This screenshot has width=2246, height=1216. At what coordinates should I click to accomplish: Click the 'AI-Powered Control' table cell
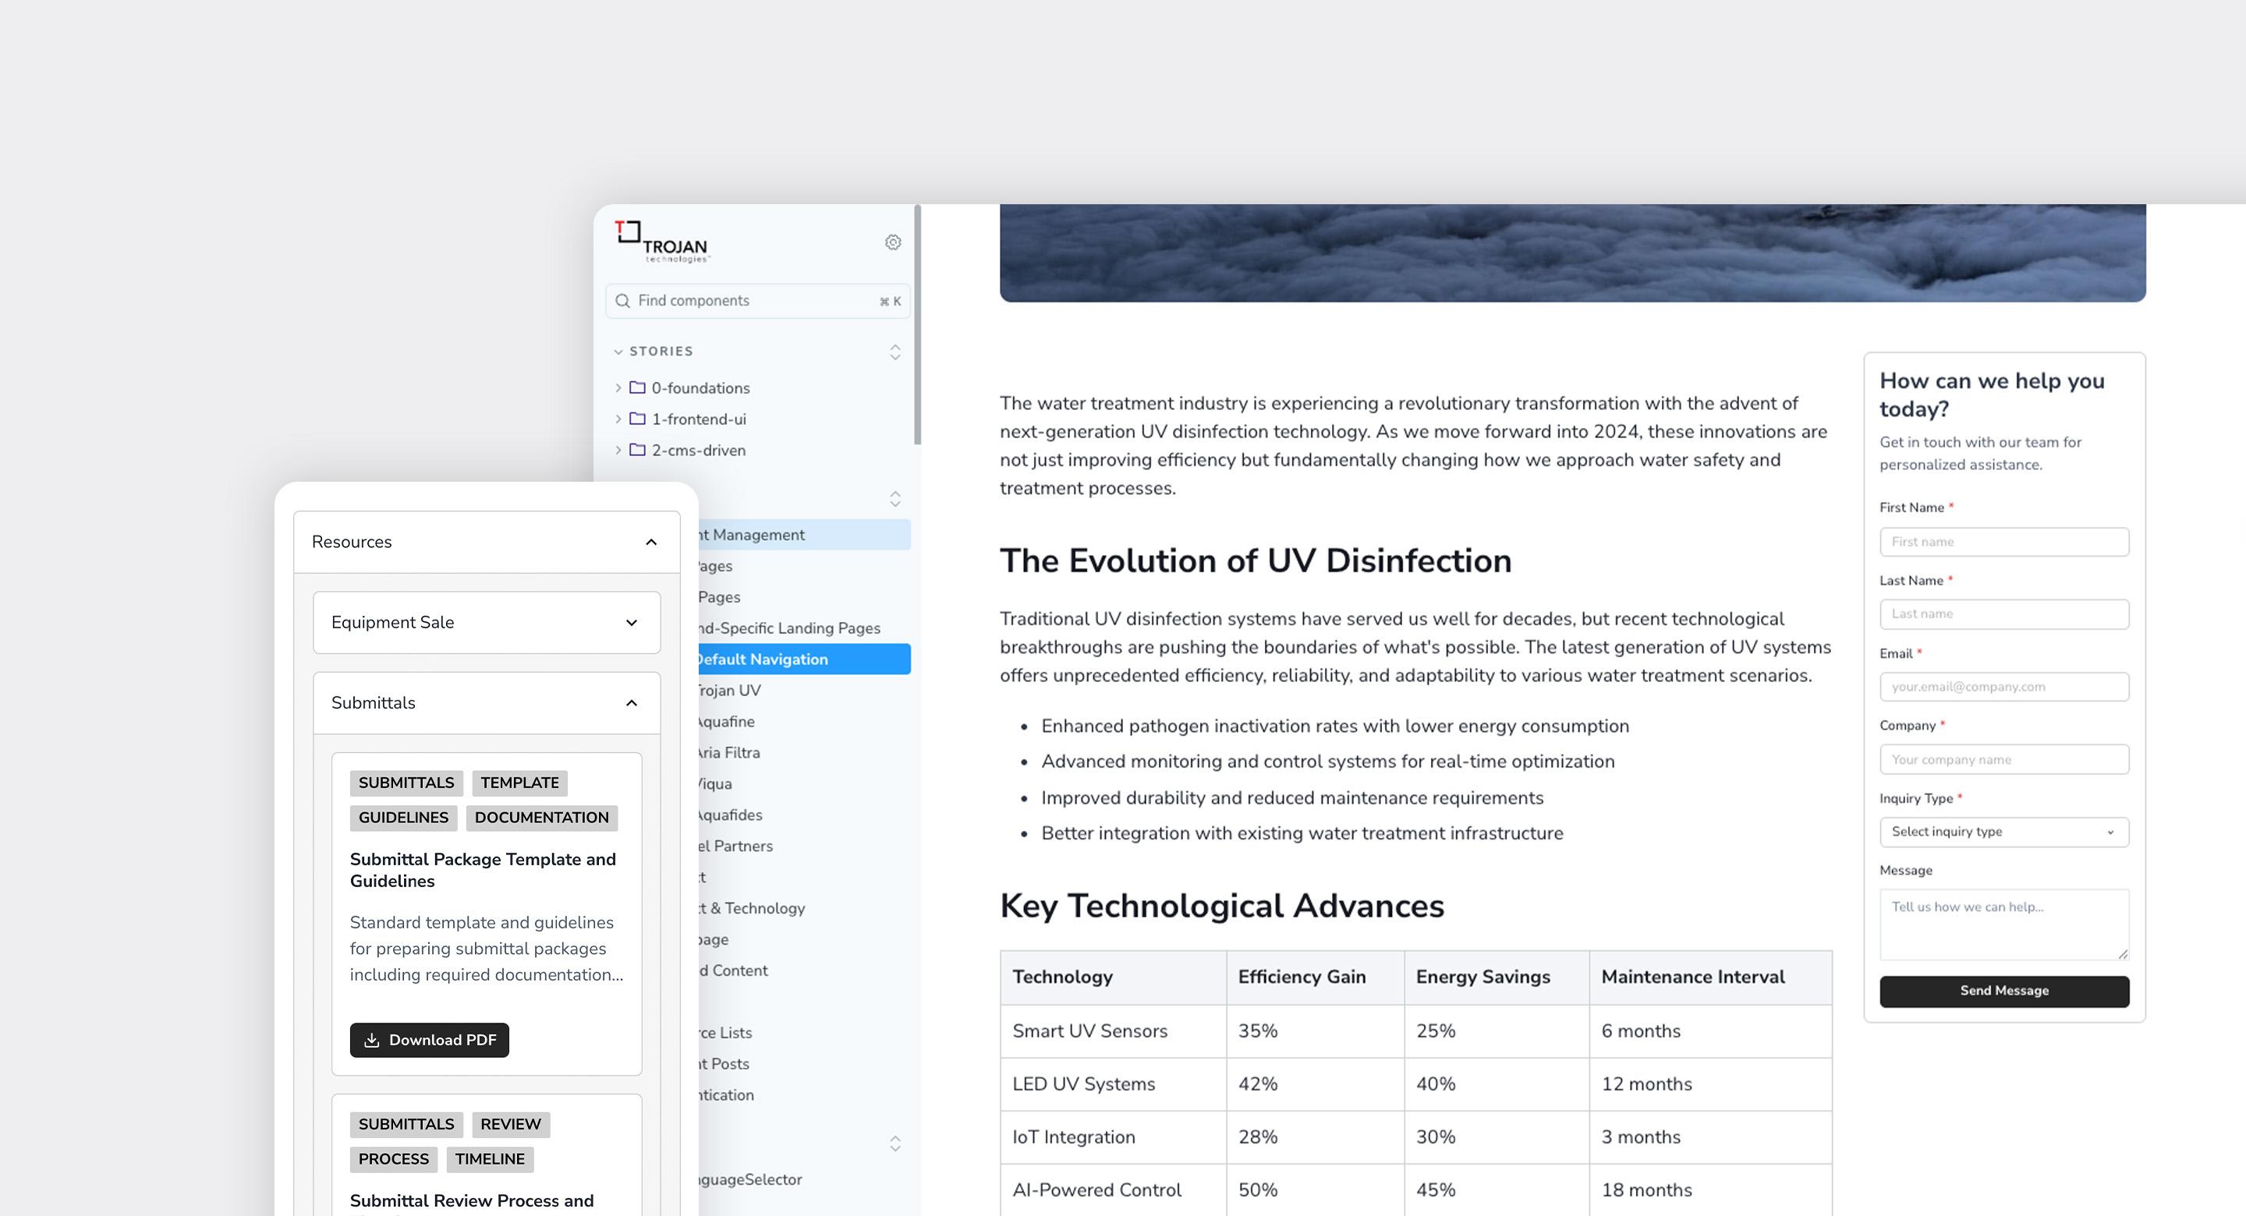point(1114,1189)
